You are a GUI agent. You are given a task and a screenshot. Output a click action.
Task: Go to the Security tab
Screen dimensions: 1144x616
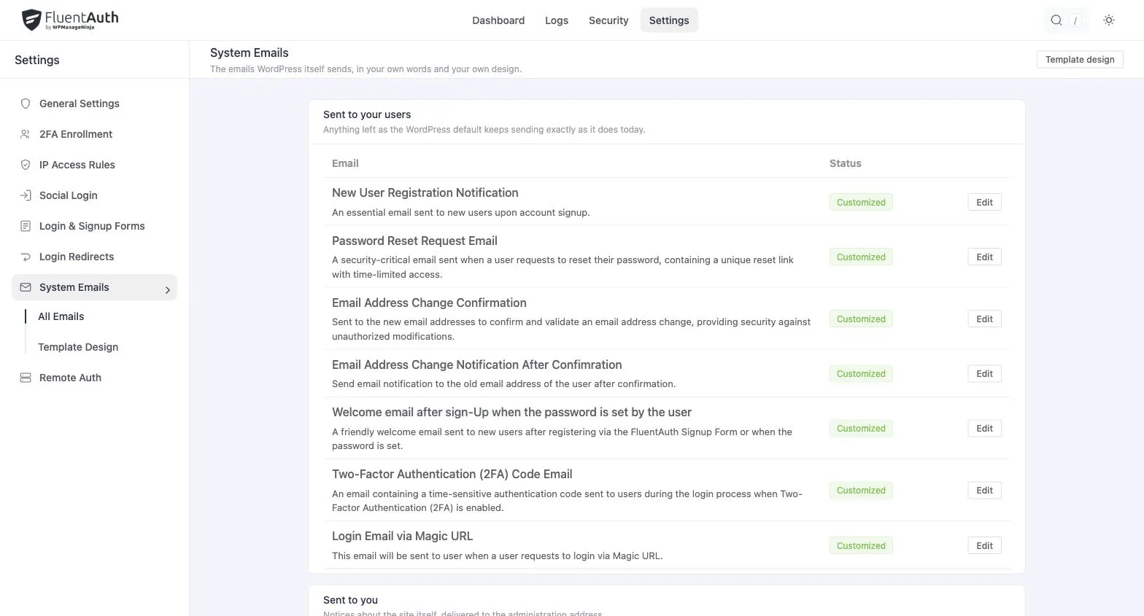[608, 20]
